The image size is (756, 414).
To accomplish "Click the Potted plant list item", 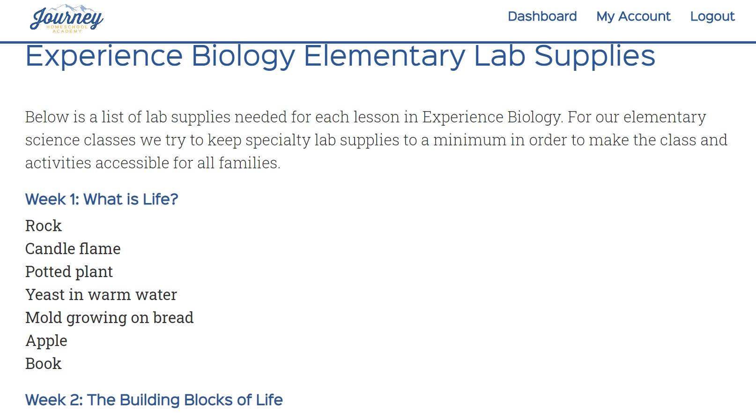I will click(69, 272).
